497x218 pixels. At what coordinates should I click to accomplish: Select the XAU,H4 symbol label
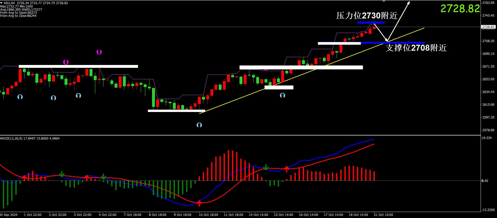pyautogui.click(x=9, y=3)
